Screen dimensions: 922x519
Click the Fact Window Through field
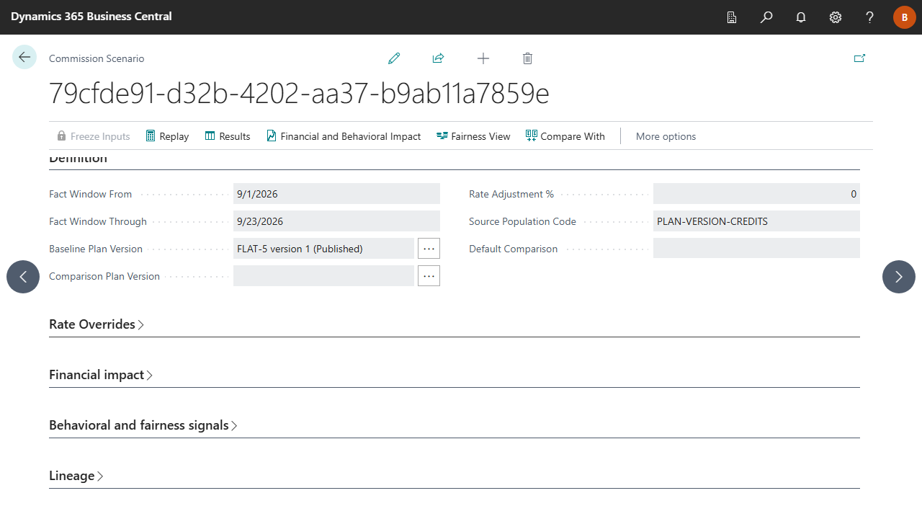tap(336, 221)
